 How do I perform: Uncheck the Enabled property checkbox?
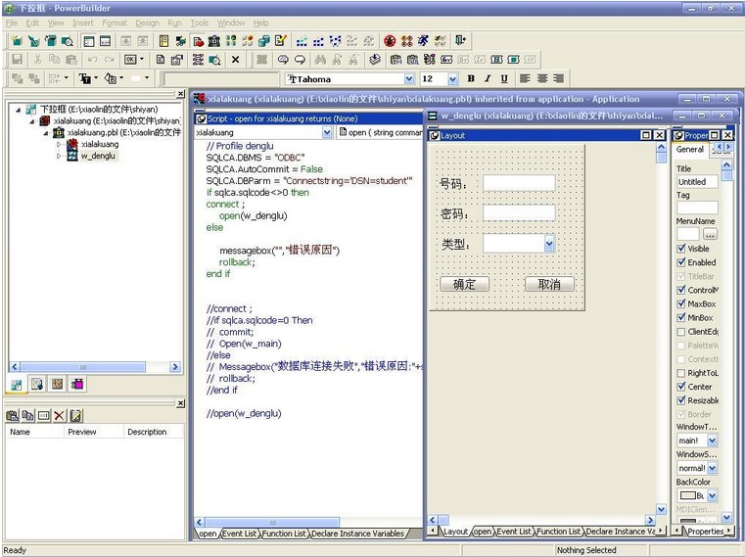click(x=681, y=262)
